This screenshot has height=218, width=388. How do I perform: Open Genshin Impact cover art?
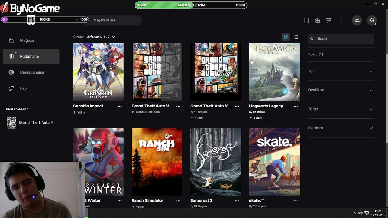98,72
